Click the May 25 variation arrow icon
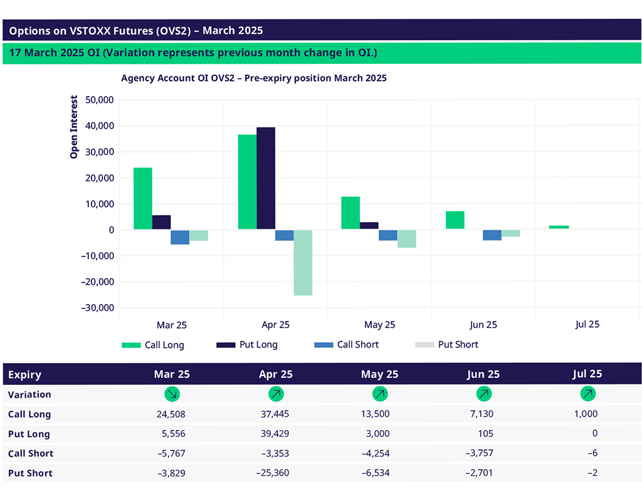The width and height of the screenshot is (642, 499). [379, 394]
